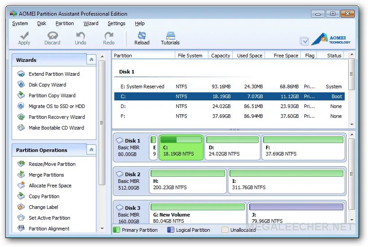This screenshot has height=247, width=368.
Task: Click the checkmark task icon beside the AOMEI logo
Action: point(304,41)
